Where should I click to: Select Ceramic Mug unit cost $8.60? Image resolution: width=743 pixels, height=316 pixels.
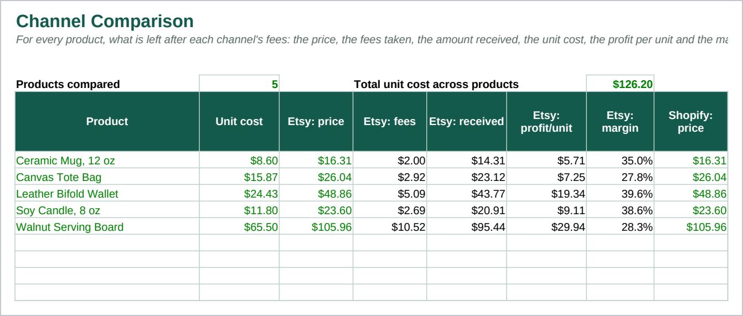239,160
